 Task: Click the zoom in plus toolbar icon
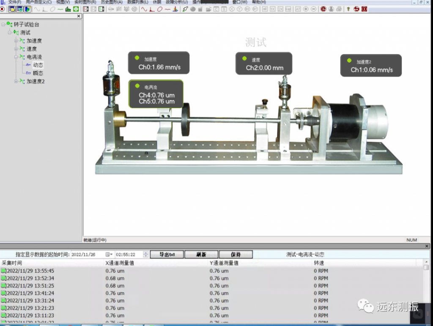[x=306, y=9]
